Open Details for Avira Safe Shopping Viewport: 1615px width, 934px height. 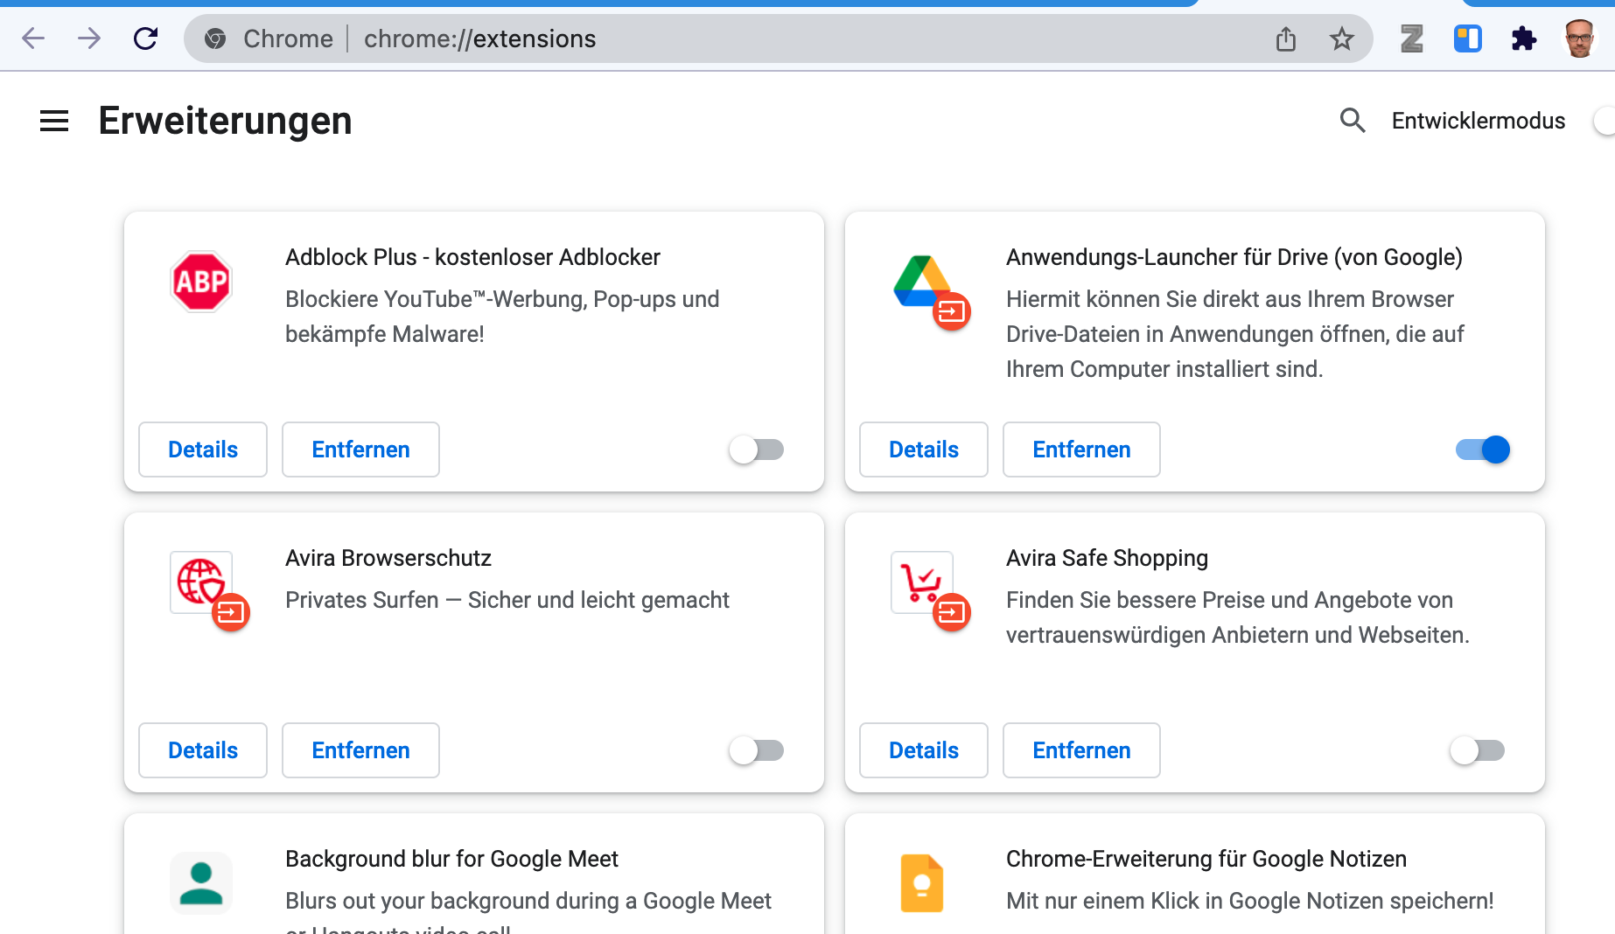[924, 750]
